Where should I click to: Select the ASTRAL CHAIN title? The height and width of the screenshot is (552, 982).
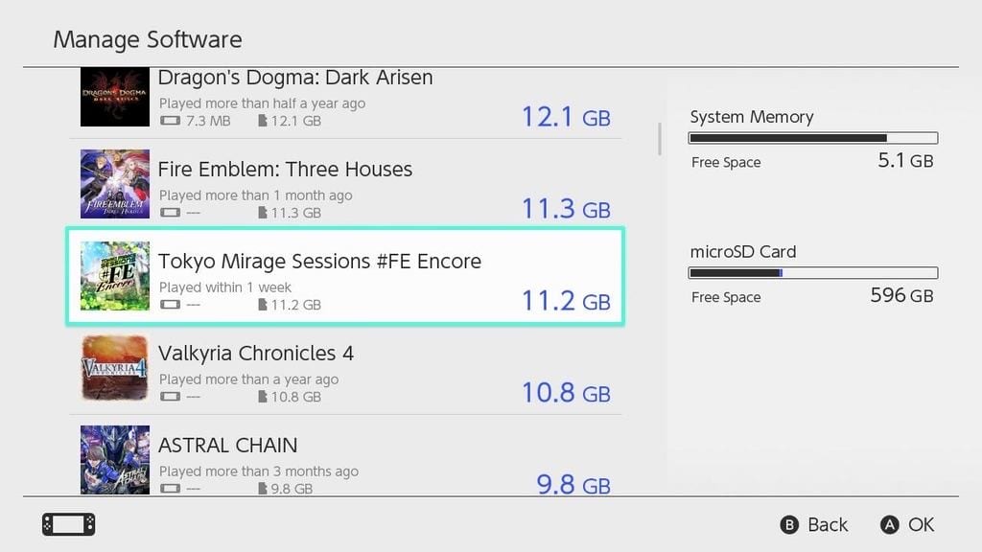(x=227, y=446)
